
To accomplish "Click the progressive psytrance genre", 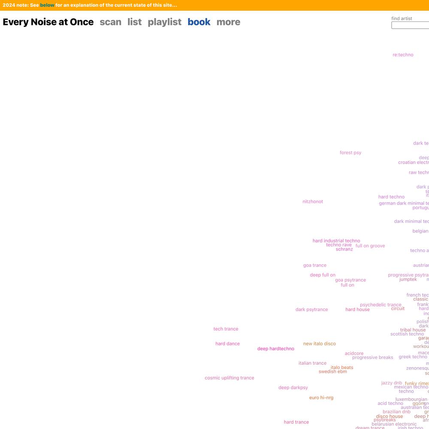I will coord(408,275).
